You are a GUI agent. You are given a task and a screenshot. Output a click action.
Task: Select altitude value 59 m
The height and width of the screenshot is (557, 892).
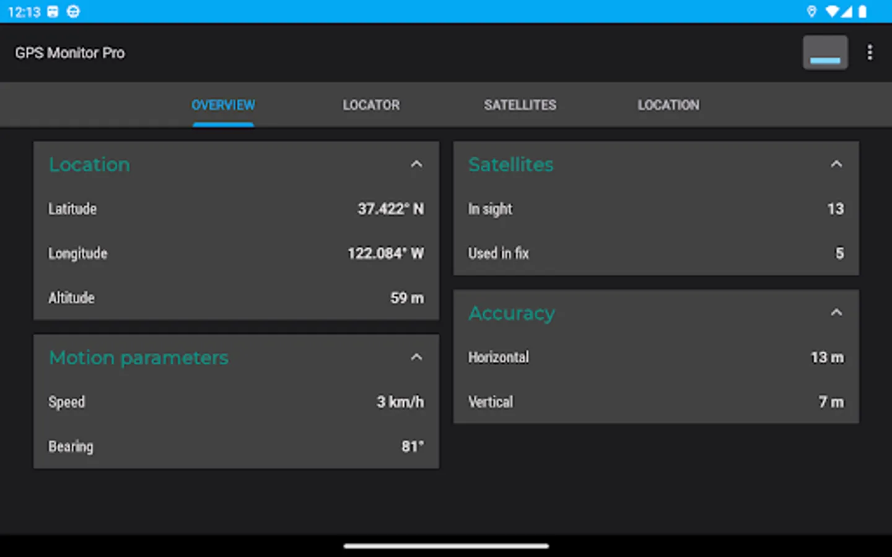point(408,298)
